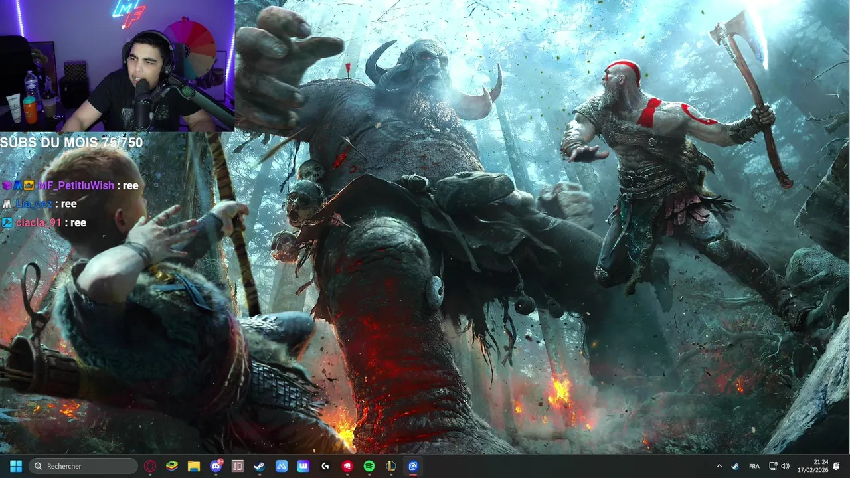Open Spotify from the taskbar
The image size is (850, 478).
point(369,466)
